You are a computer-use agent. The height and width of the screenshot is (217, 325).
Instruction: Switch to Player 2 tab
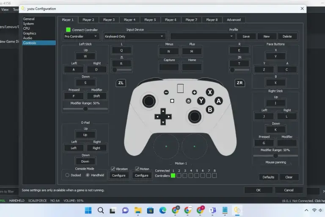88,20
